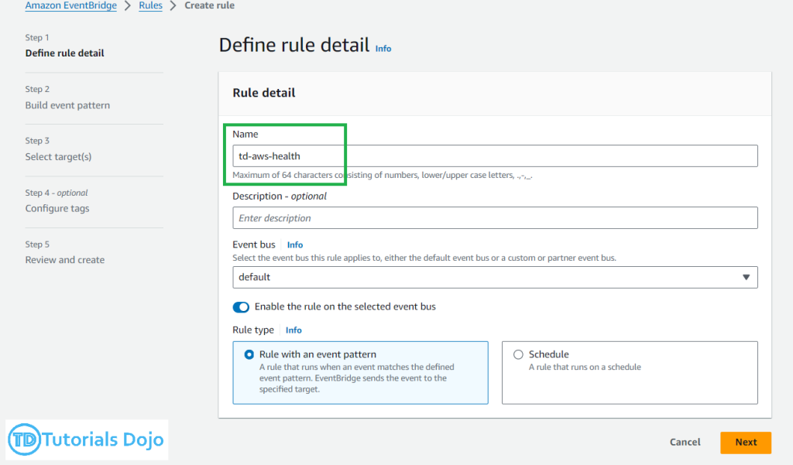The width and height of the screenshot is (793, 465).
Task: Click the orange Next button
Action: click(746, 442)
